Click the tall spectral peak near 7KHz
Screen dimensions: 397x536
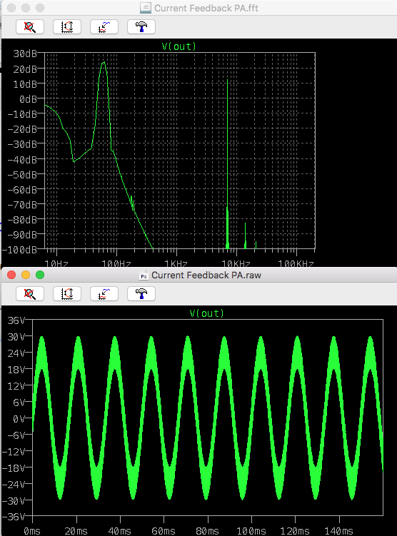(x=227, y=164)
